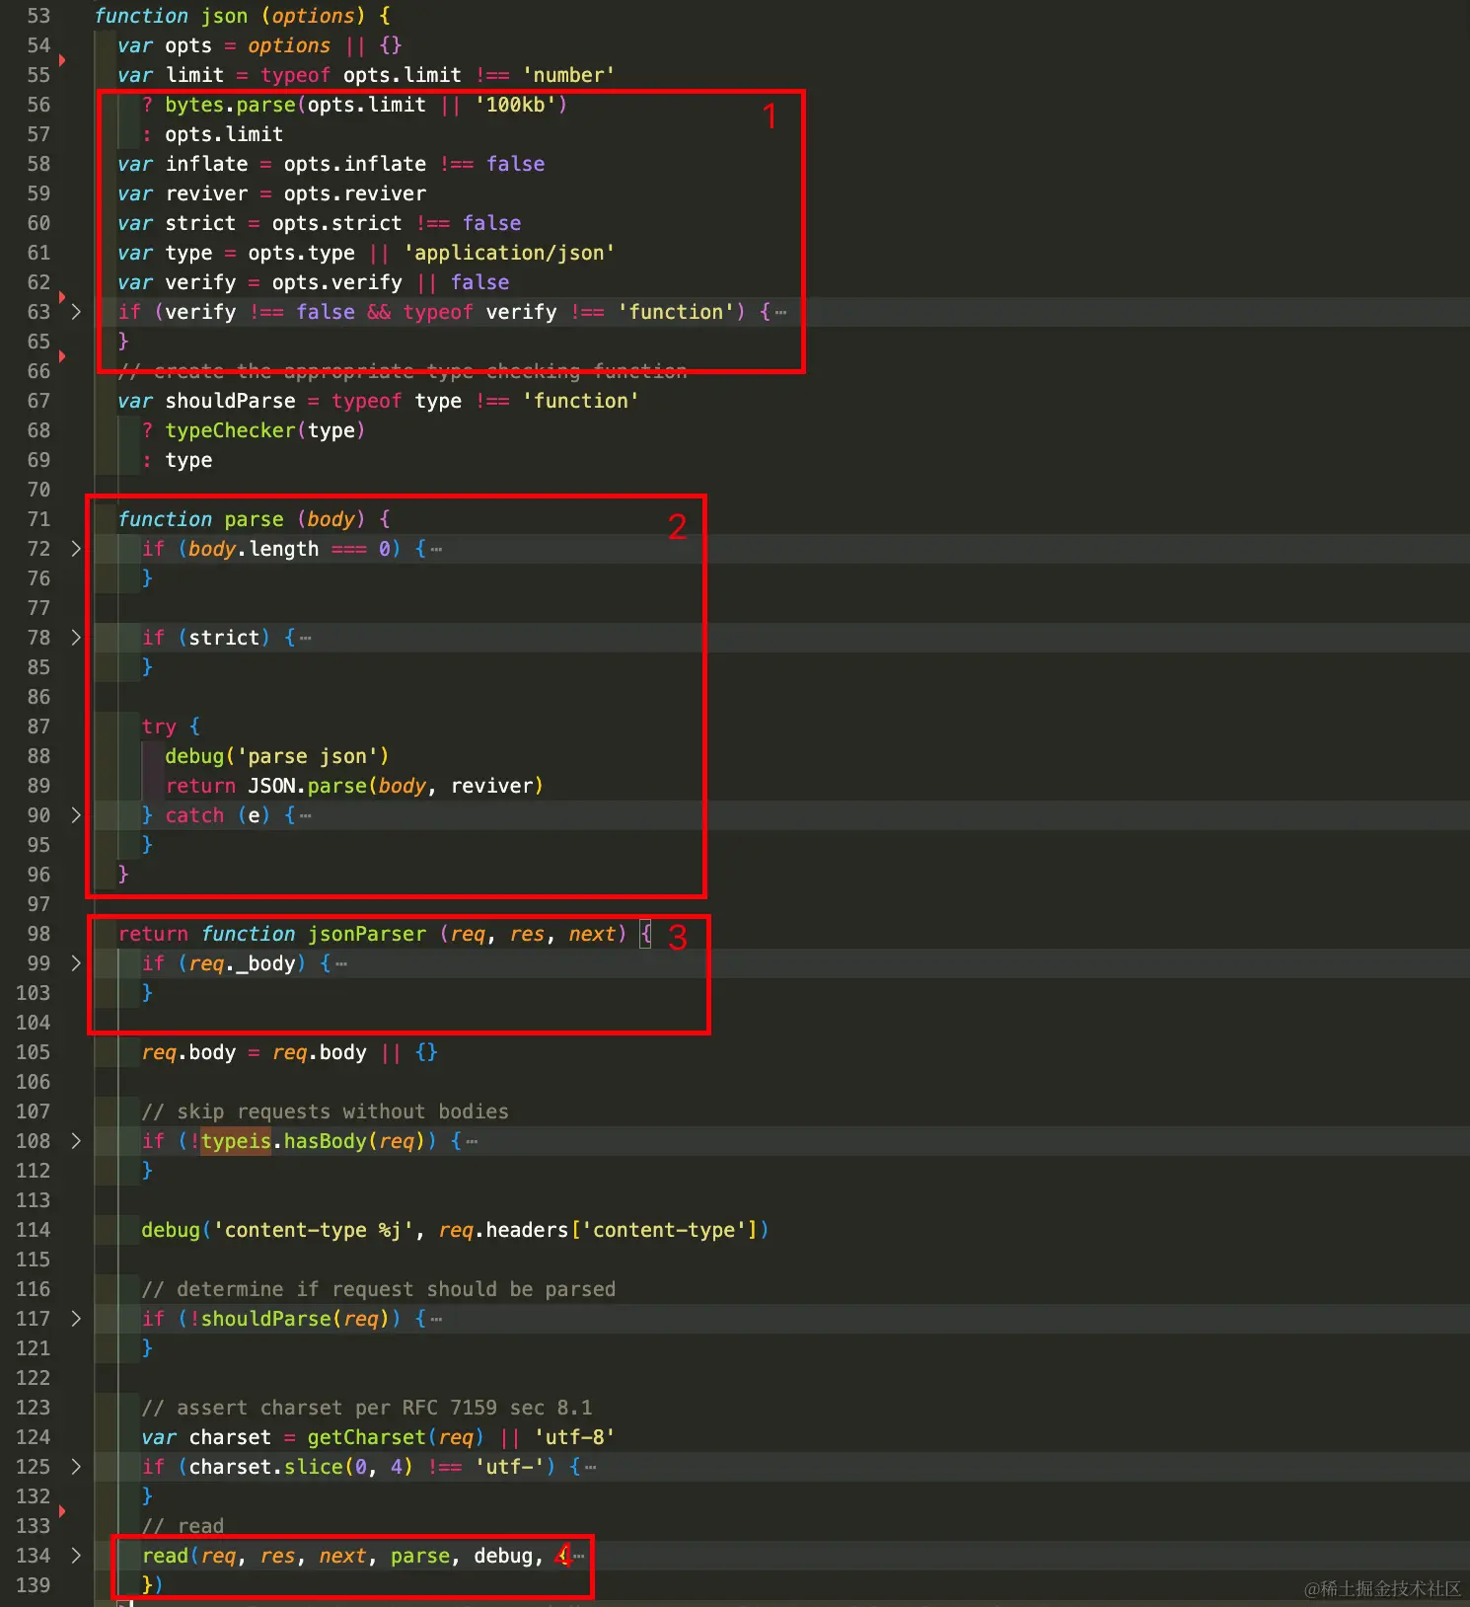Click debug('parse json') call
Viewport: 1470px width, 1607px height.
tap(277, 756)
